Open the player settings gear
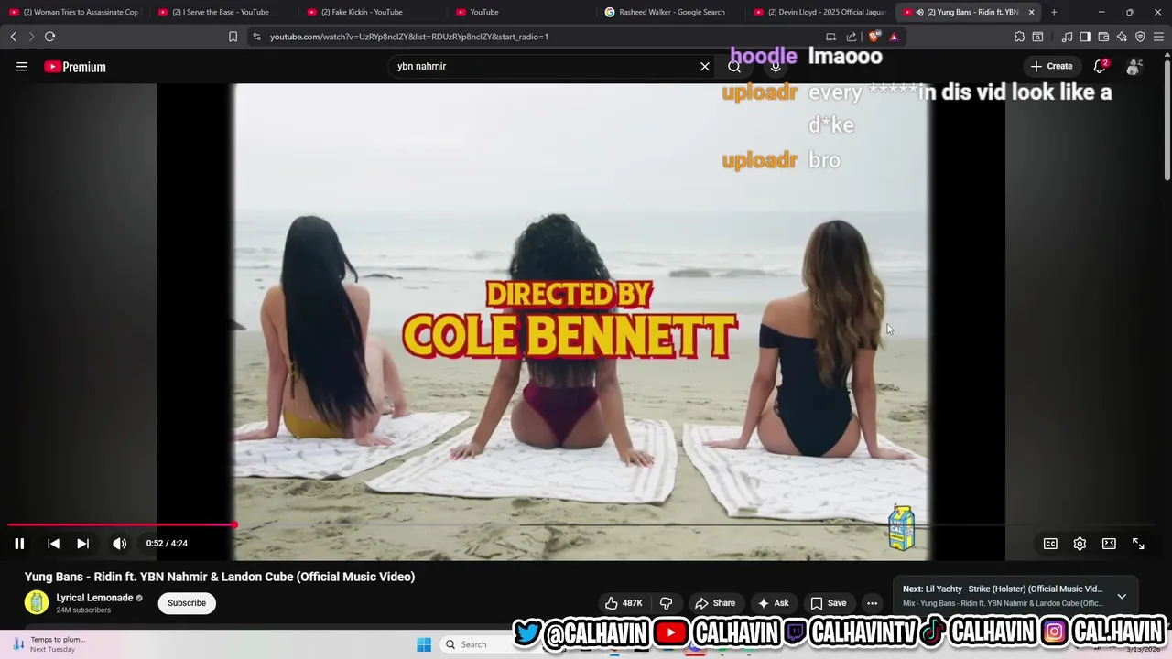The width and height of the screenshot is (1172, 659). (x=1080, y=544)
